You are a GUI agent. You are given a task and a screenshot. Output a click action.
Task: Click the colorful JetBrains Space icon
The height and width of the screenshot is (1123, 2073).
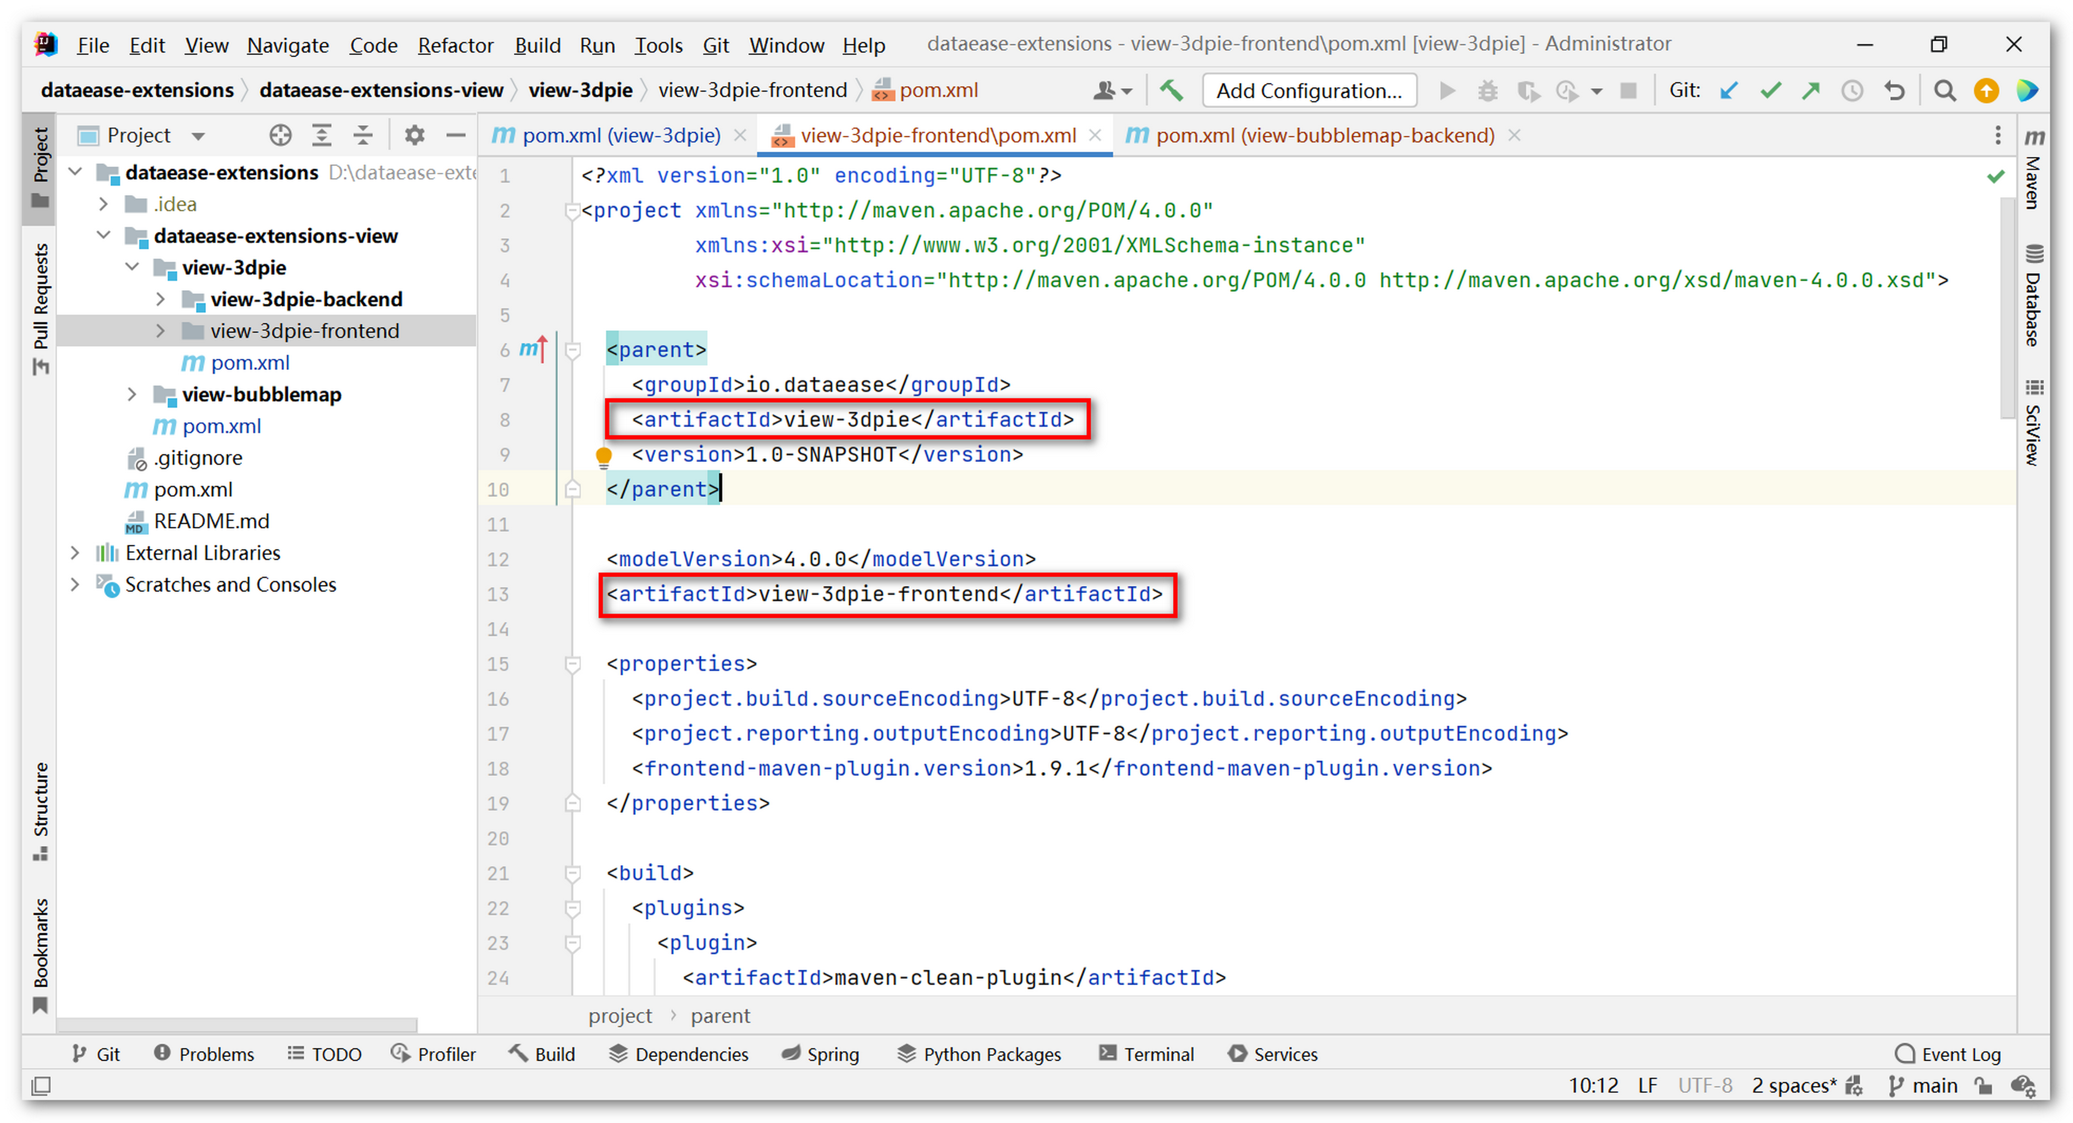[2027, 91]
